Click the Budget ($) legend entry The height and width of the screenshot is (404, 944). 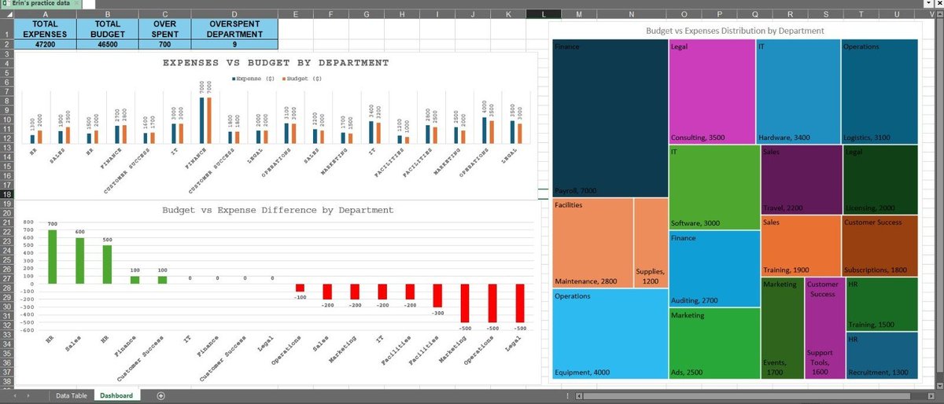point(301,79)
